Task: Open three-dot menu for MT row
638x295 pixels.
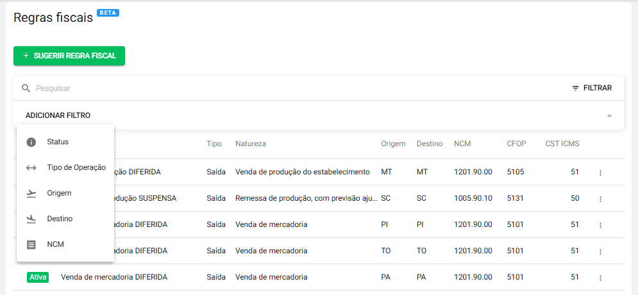Action: (600, 173)
